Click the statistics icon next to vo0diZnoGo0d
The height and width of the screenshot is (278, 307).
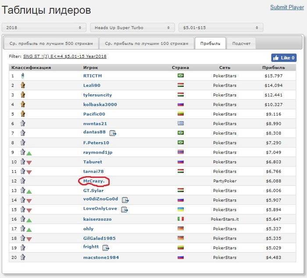tap(125, 200)
